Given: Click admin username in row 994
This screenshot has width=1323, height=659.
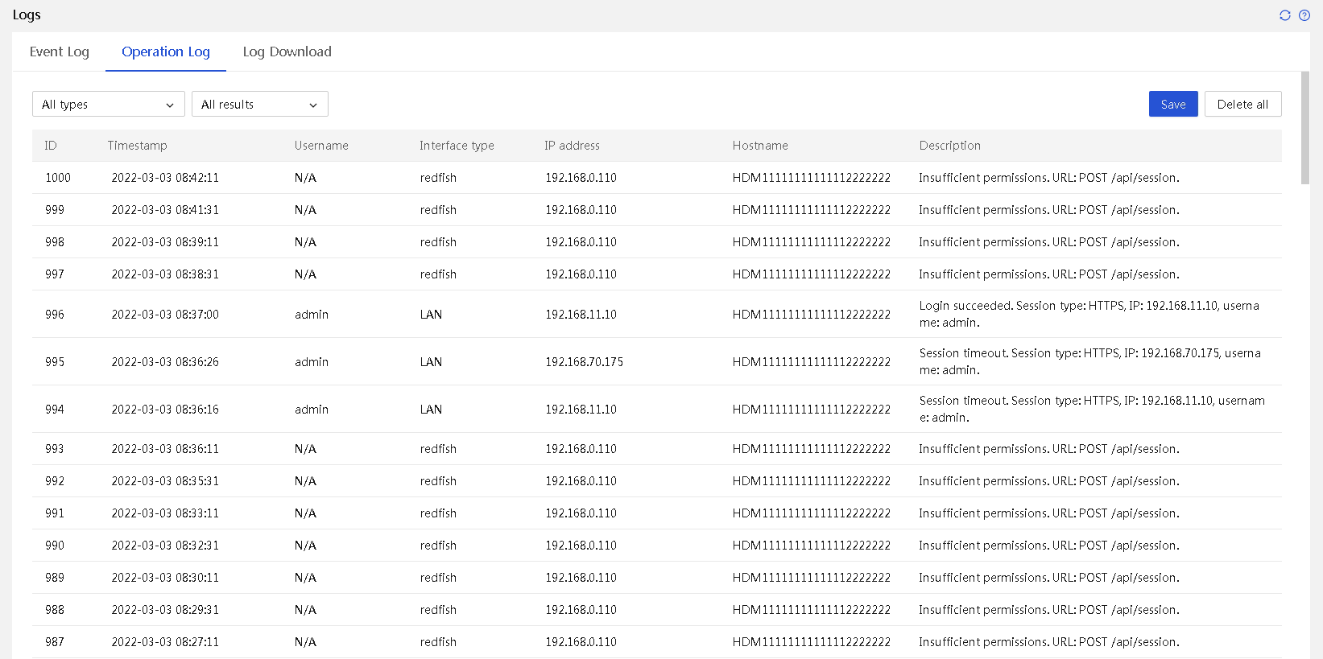Looking at the screenshot, I should point(312,410).
